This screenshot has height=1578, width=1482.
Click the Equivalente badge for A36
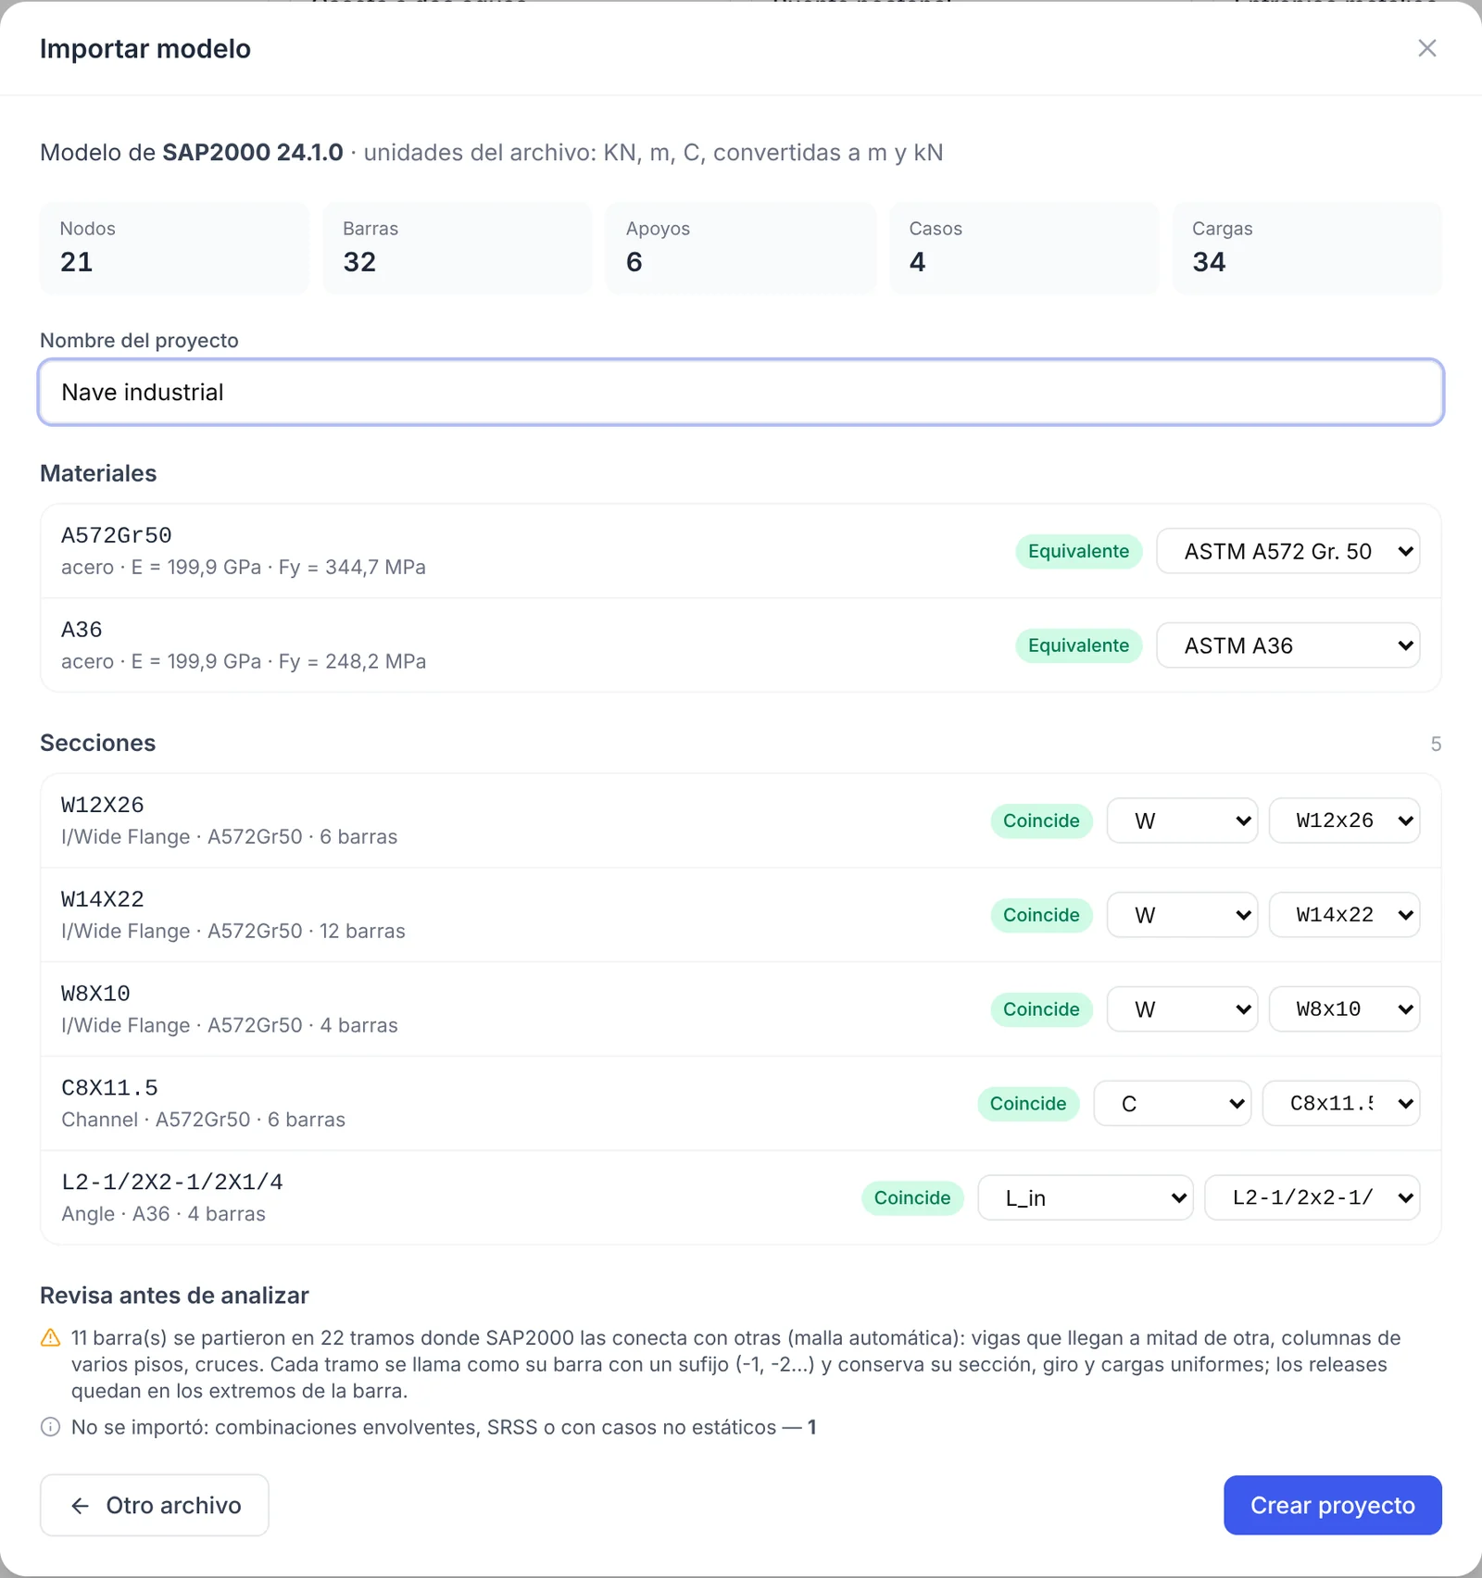pyautogui.click(x=1078, y=645)
